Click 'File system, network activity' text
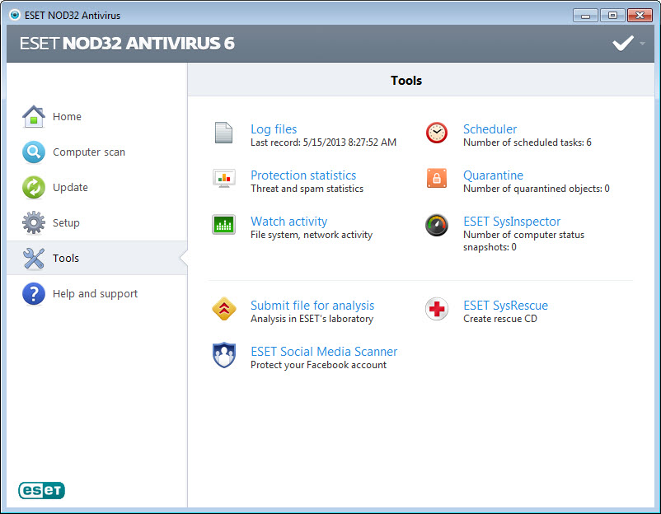Image resolution: width=661 pixels, height=514 pixels. coord(312,235)
